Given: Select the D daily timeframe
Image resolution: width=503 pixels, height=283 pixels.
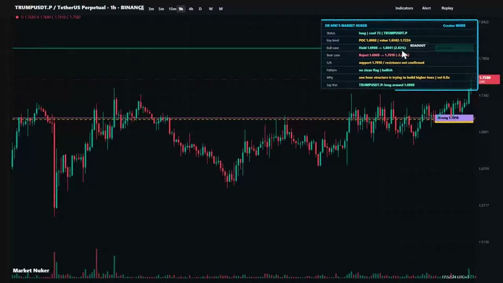Looking at the screenshot, I should click(200, 9).
